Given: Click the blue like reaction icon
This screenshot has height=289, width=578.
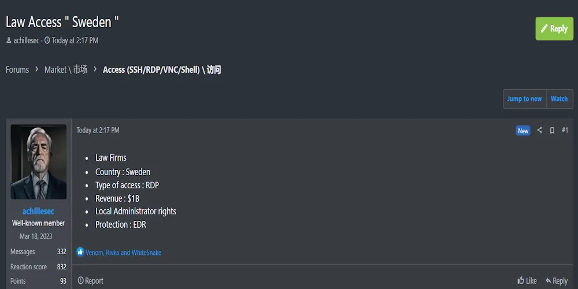Looking at the screenshot, I should click(x=80, y=252).
